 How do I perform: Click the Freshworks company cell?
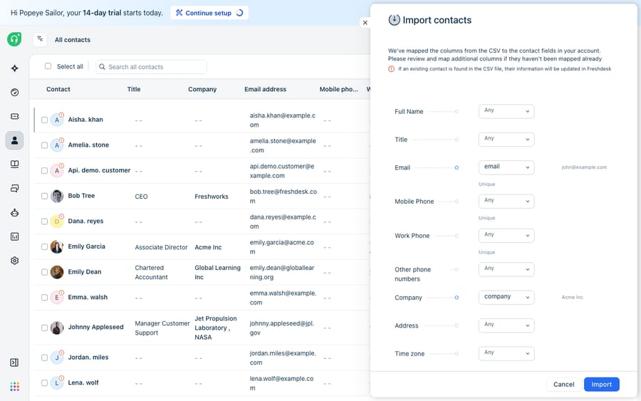click(x=212, y=197)
